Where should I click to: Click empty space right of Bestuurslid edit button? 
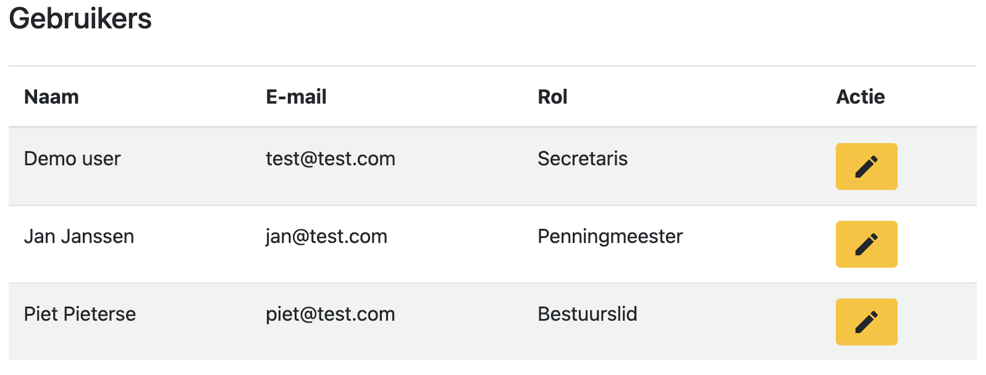tap(937, 322)
